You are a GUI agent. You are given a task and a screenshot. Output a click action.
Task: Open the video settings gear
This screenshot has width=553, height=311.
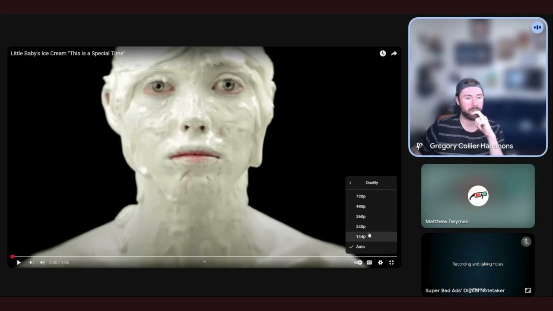click(x=380, y=262)
